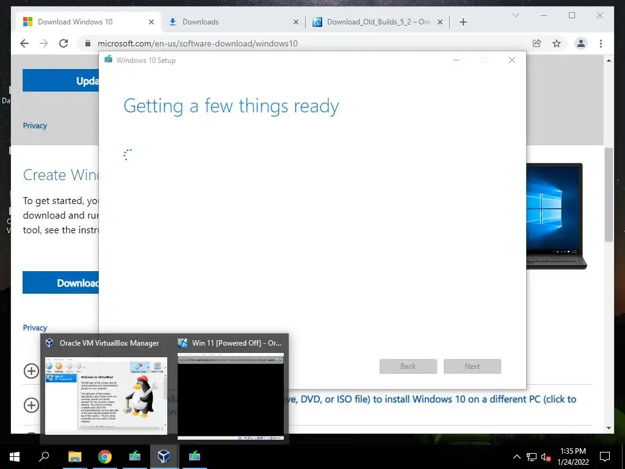
Task: Minimize the Windows 10 Setup window
Action: tap(457, 60)
